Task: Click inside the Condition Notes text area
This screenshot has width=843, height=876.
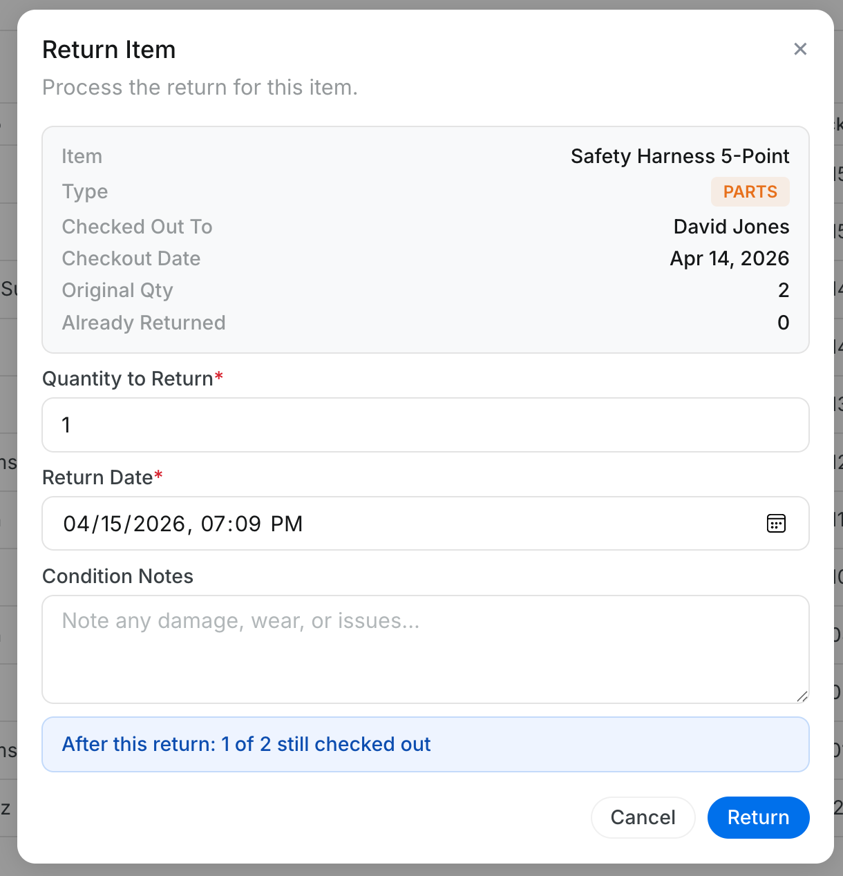Action: pos(426,649)
